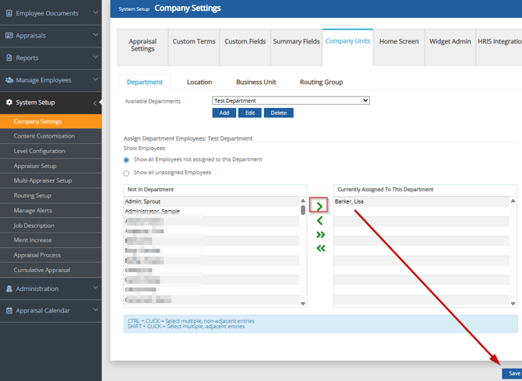Click the Save button
This screenshot has width=522, height=381.
click(x=513, y=373)
